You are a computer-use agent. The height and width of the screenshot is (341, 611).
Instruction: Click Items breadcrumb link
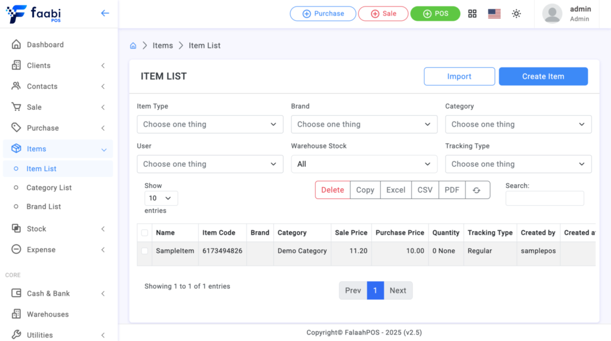pos(163,45)
